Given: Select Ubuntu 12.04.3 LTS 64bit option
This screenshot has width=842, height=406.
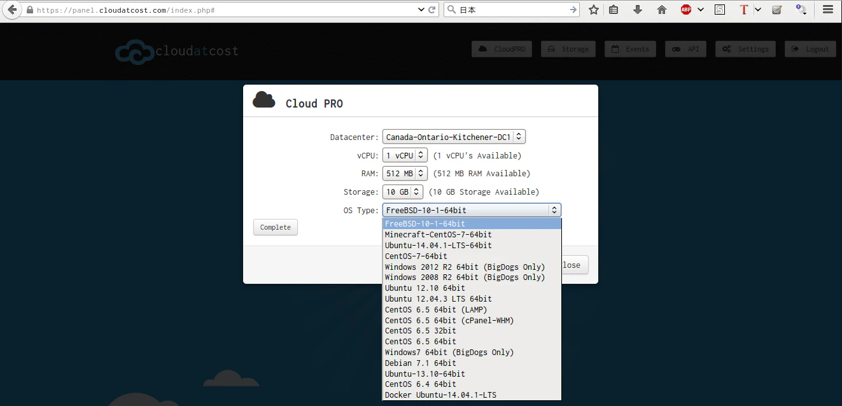Looking at the screenshot, I should click(x=472, y=299).
